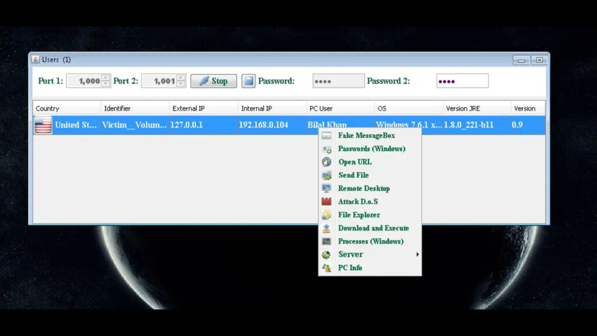Focus the Password field
The height and width of the screenshot is (336, 597).
click(339, 80)
